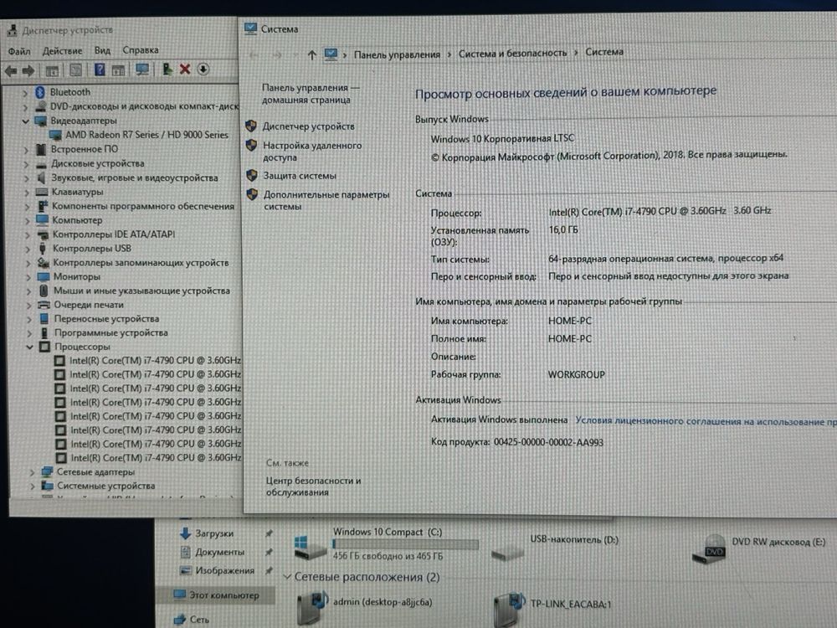This screenshot has height=628, width=837.
Task: Open breadcrumb arrow after Панель управления
Action: pyautogui.click(x=449, y=54)
